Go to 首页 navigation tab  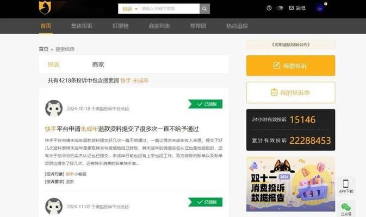tap(46, 26)
